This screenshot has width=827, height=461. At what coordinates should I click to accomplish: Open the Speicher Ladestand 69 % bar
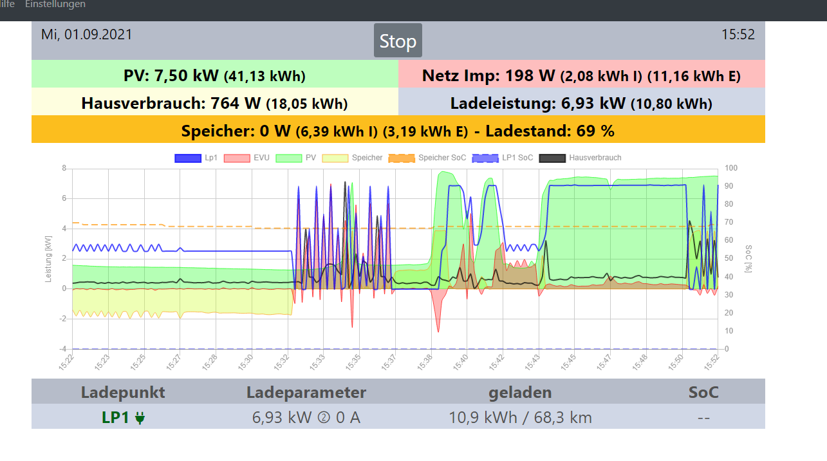pyautogui.click(x=398, y=131)
